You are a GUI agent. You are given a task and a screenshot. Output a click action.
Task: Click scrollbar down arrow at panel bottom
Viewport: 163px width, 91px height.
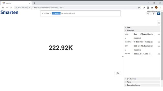(162, 86)
